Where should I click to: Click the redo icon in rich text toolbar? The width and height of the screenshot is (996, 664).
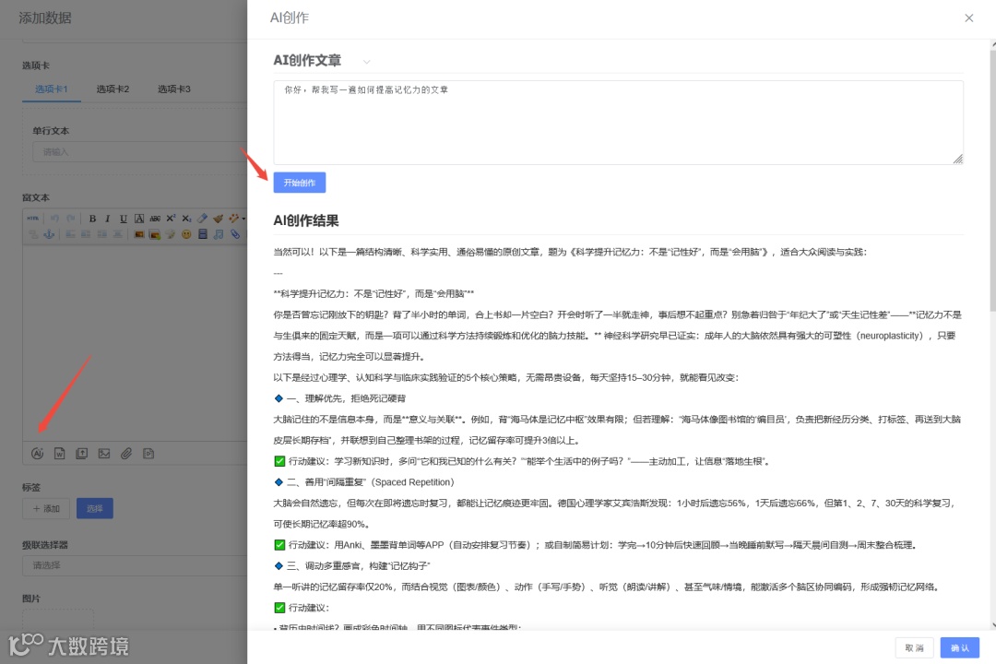(x=70, y=219)
